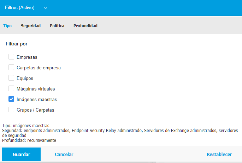Switch to the Tipo tab

7,26
